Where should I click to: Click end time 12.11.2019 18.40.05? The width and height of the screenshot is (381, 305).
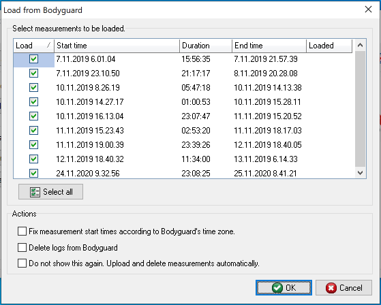[x=268, y=145]
